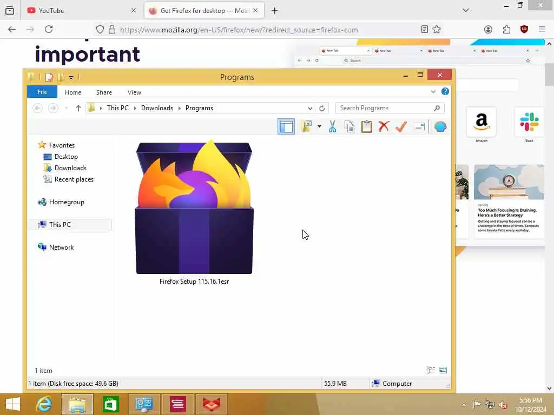Go back in the Firefox browser
The width and height of the screenshot is (554, 415).
click(12, 29)
